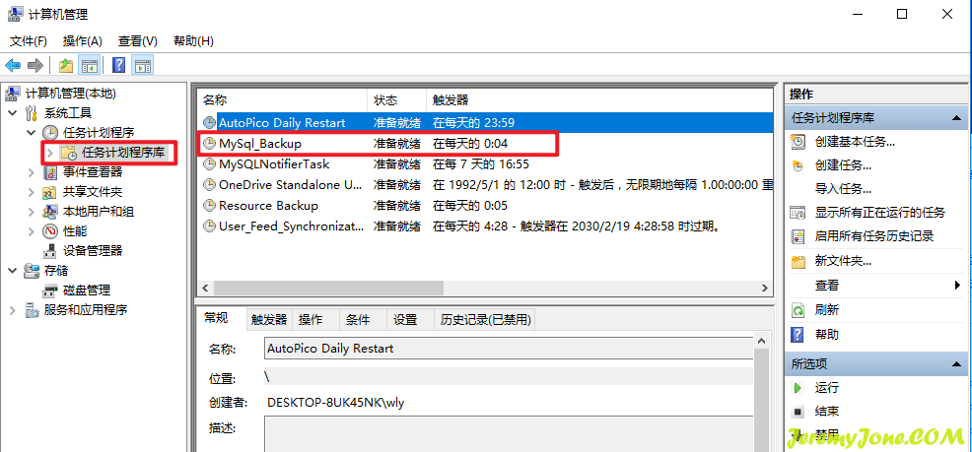Screen dimensions: 972x452
Task: Collapse the 存储 tree node
Action: tap(13, 271)
